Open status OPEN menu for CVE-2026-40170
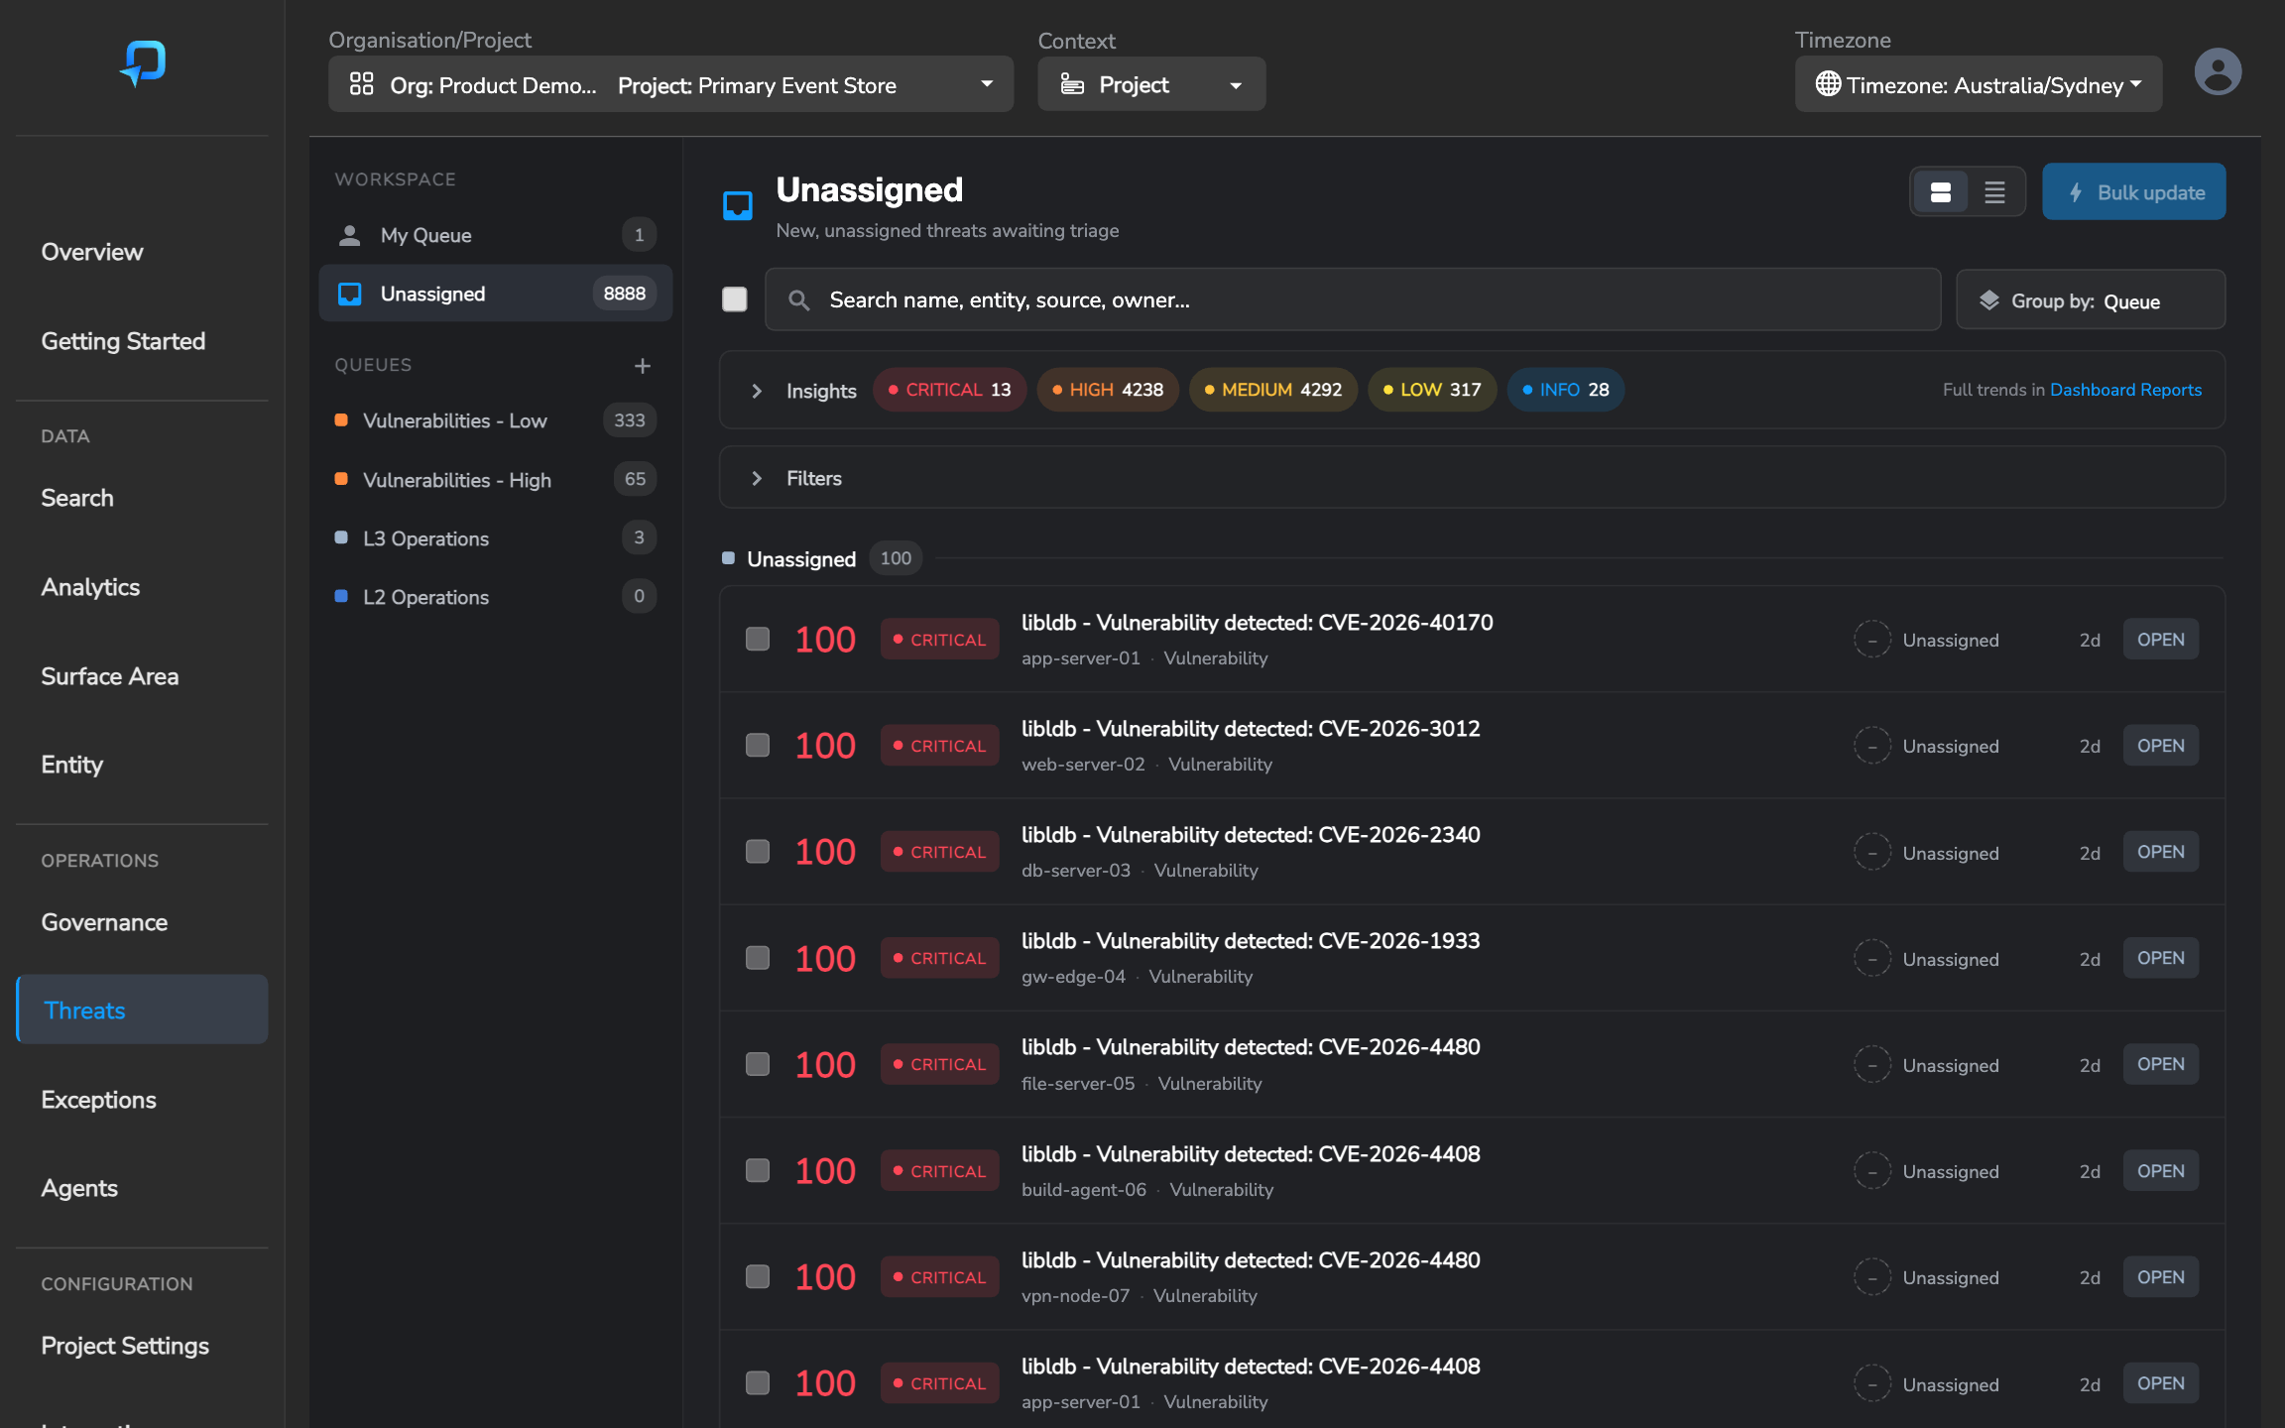2285x1428 pixels. point(2160,640)
